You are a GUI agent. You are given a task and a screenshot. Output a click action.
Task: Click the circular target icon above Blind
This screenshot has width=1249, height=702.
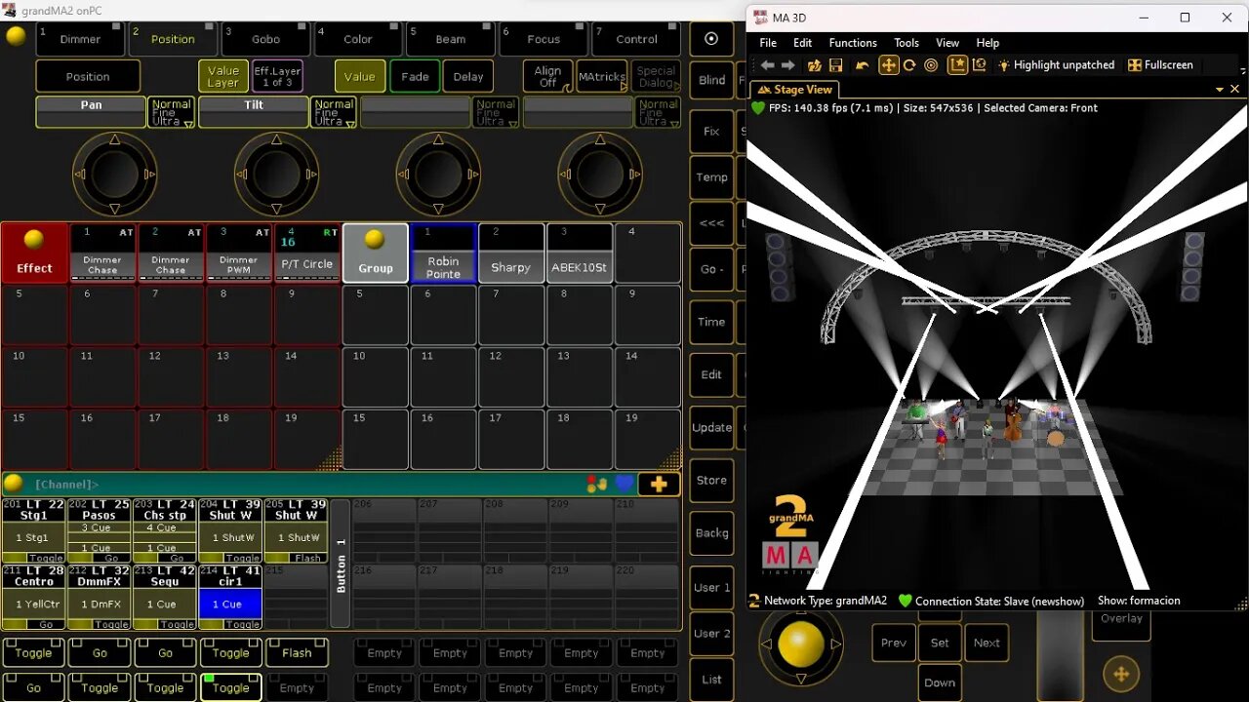[711, 39]
